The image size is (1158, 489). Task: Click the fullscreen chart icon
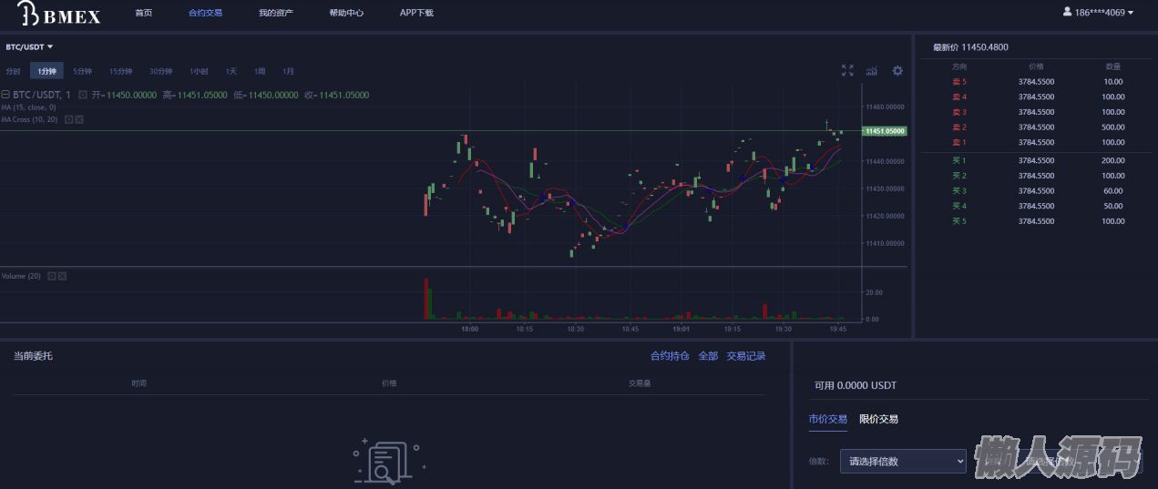pos(847,71)
